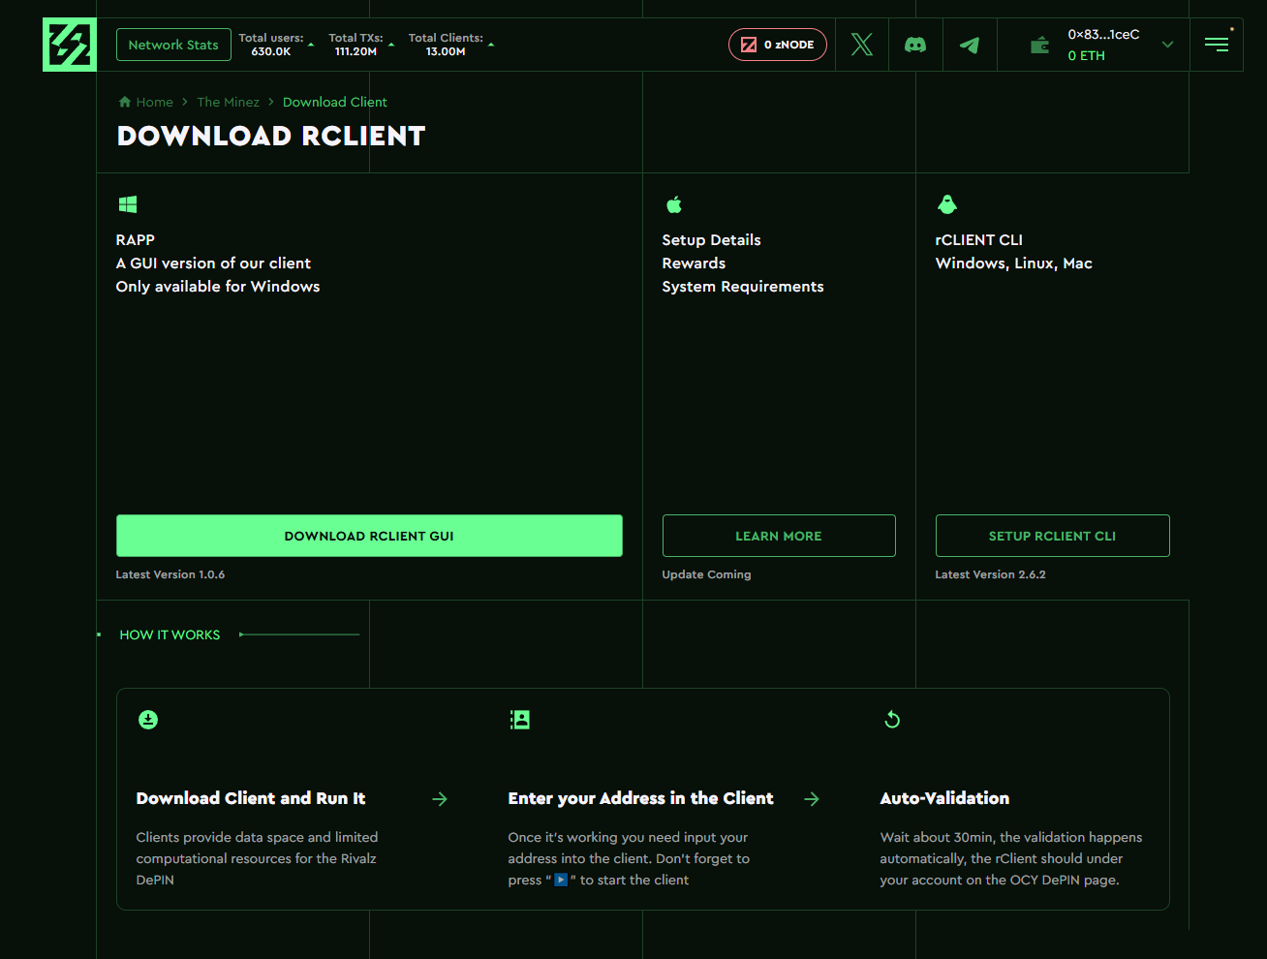Open Network Stats button

(173, 45)
